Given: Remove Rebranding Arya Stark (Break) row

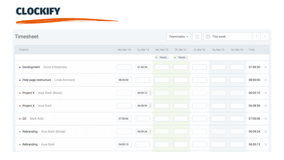Looking at the screenshot, I should (266, 132).
